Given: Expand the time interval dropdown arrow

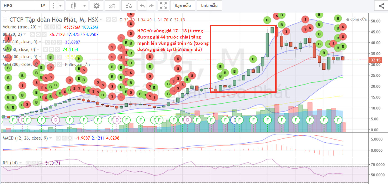Looking at the screenshot, I should pyautogui.click(x=61, y=5).
